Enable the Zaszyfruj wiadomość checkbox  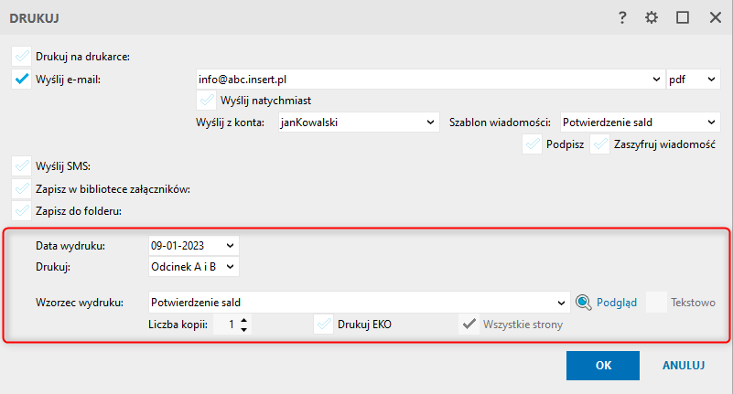point(599,144)
